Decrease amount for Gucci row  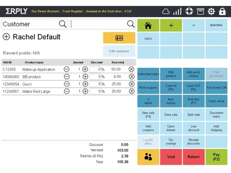tap(67, 84)
